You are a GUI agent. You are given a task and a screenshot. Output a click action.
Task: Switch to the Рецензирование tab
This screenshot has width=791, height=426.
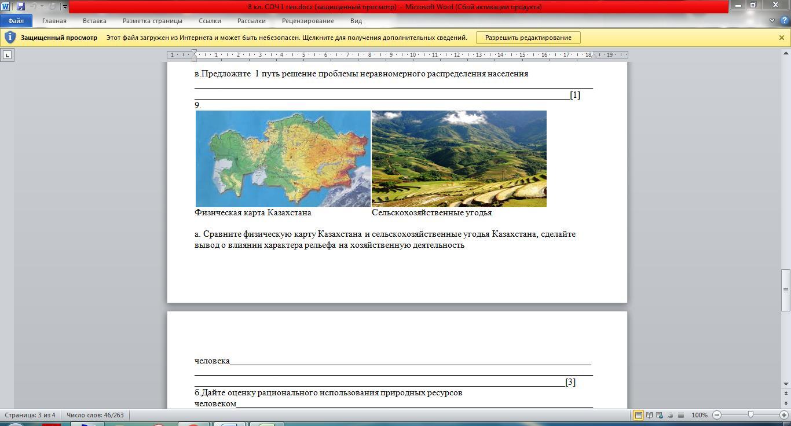coord(308,21)
